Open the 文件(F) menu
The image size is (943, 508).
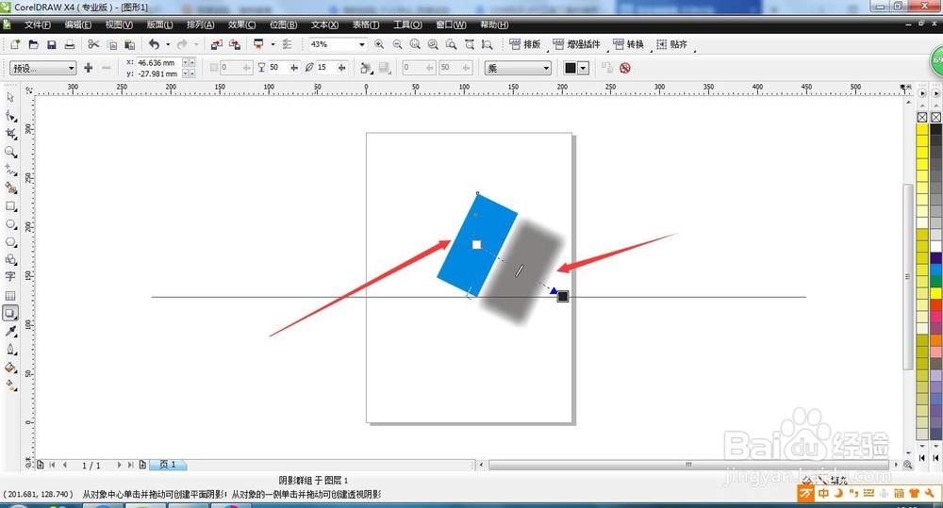coord(38,25)
